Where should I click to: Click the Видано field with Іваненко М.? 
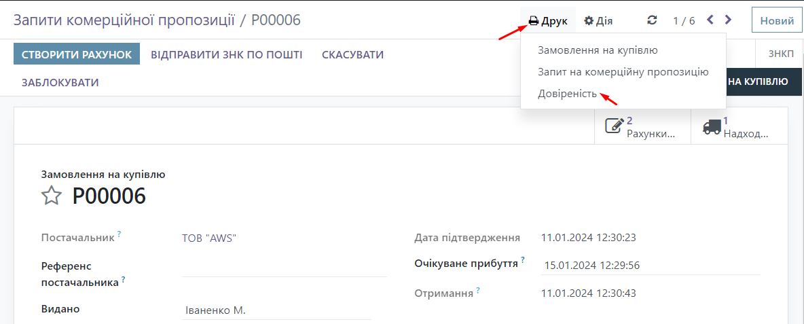(276, 310)
